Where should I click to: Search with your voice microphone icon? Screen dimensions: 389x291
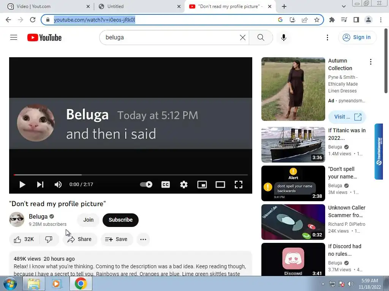[x=283, y=38]
